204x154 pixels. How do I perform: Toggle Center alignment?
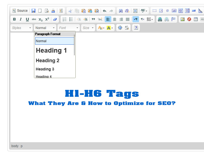pyautogui.click(x=115, y=19)
